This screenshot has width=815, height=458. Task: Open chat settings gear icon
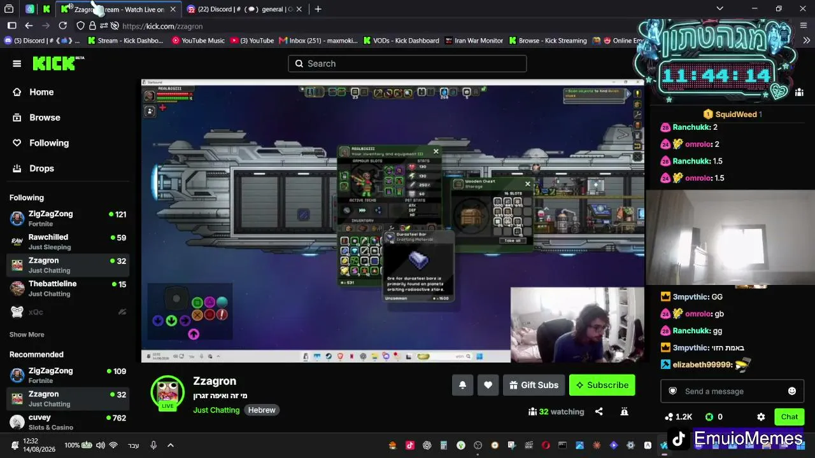tap(761, 417)
